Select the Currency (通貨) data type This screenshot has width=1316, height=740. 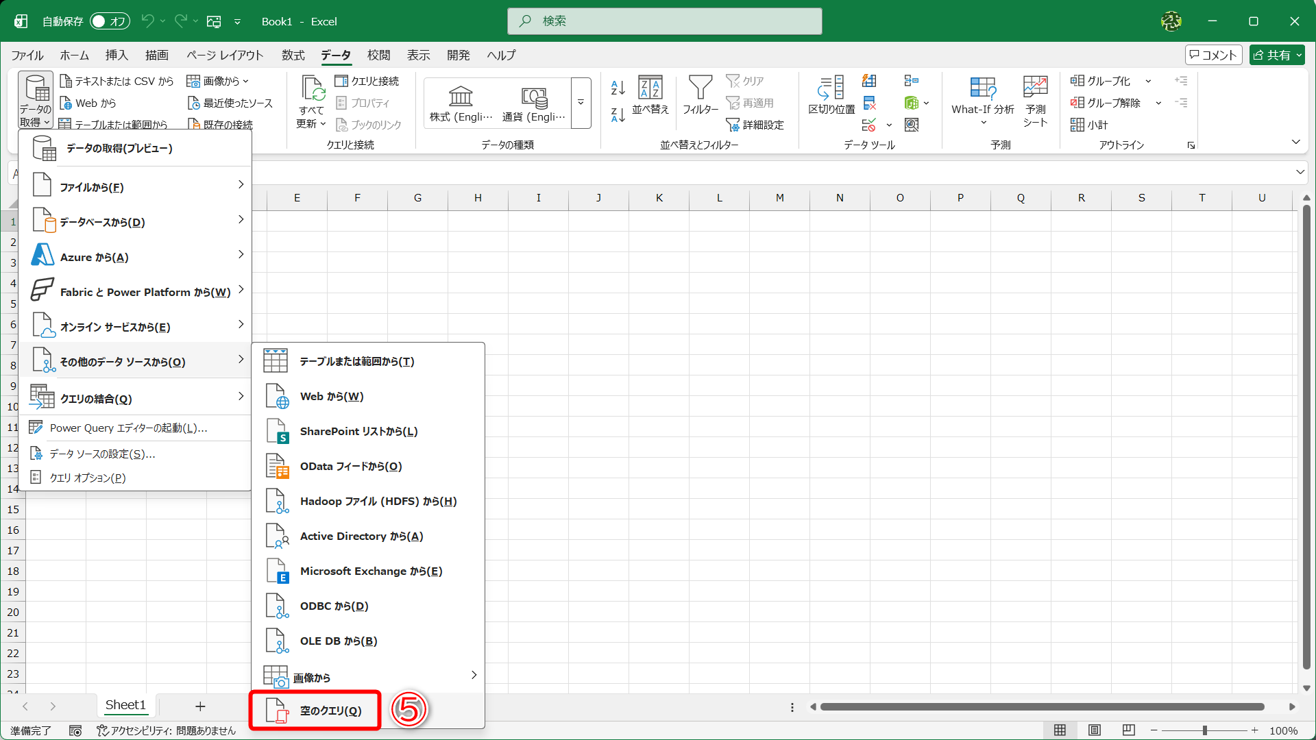click(x=534, y=103)
